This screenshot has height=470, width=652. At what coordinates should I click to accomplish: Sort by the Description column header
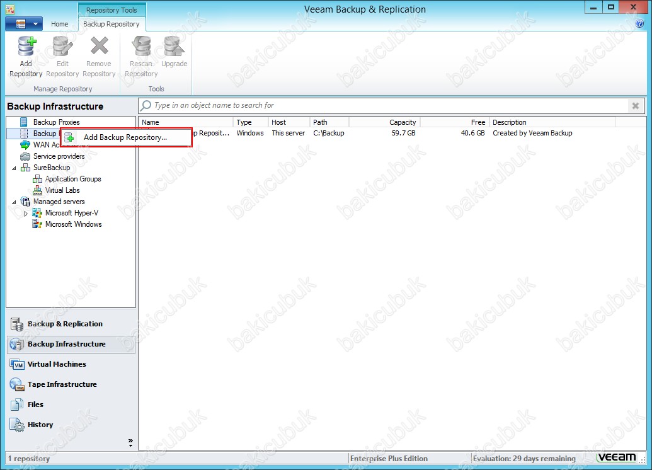tap(552, 122)
